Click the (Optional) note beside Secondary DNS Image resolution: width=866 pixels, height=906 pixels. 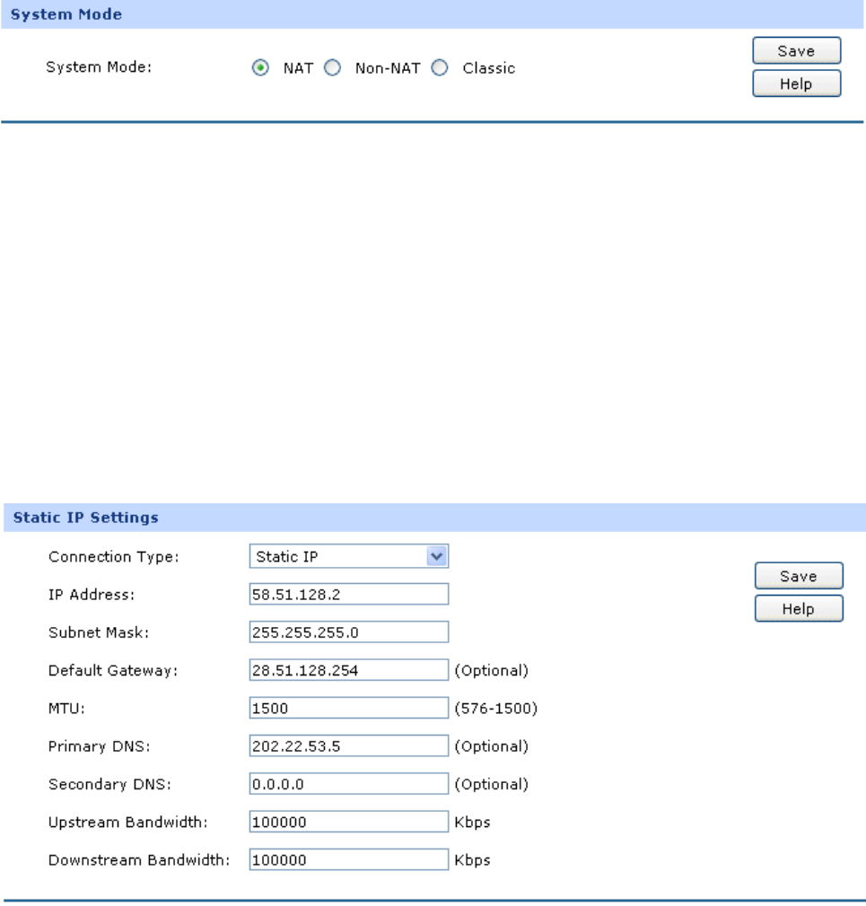492,785
